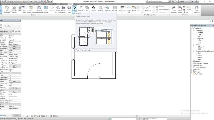Open the Render Gallery
The width and height of the screenshot is (214, 120).
63,9
